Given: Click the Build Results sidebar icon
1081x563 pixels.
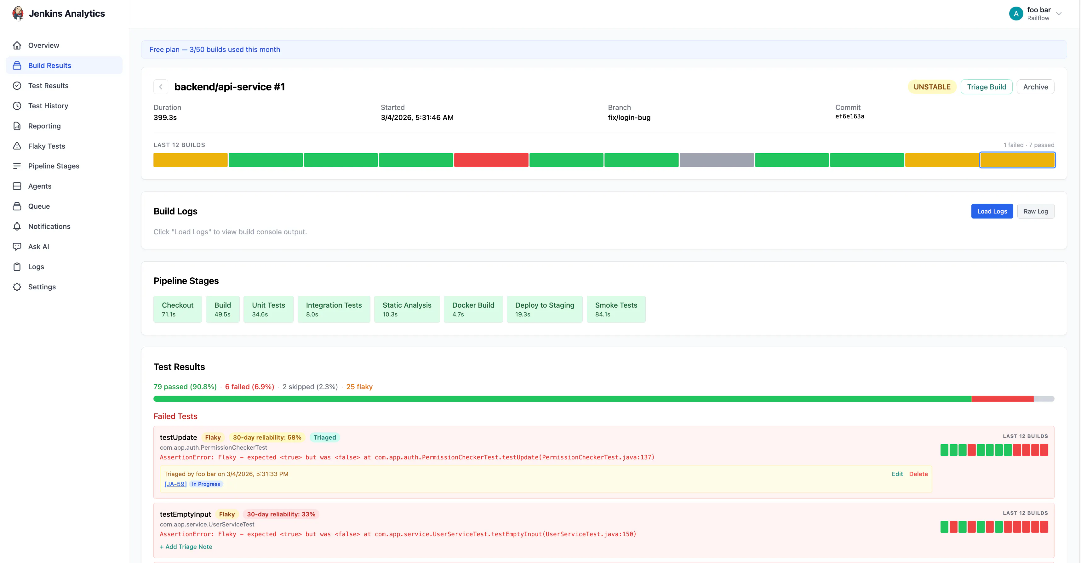Looking at the screenshot, I should coord(17,65).
